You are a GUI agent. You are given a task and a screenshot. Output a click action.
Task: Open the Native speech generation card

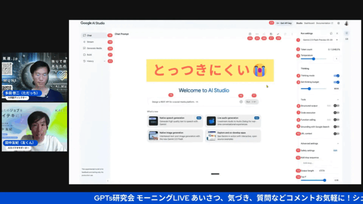point(175,121)
